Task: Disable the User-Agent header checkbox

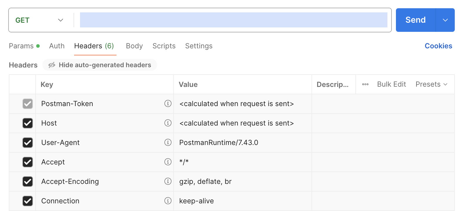Action: coord(28,143)
